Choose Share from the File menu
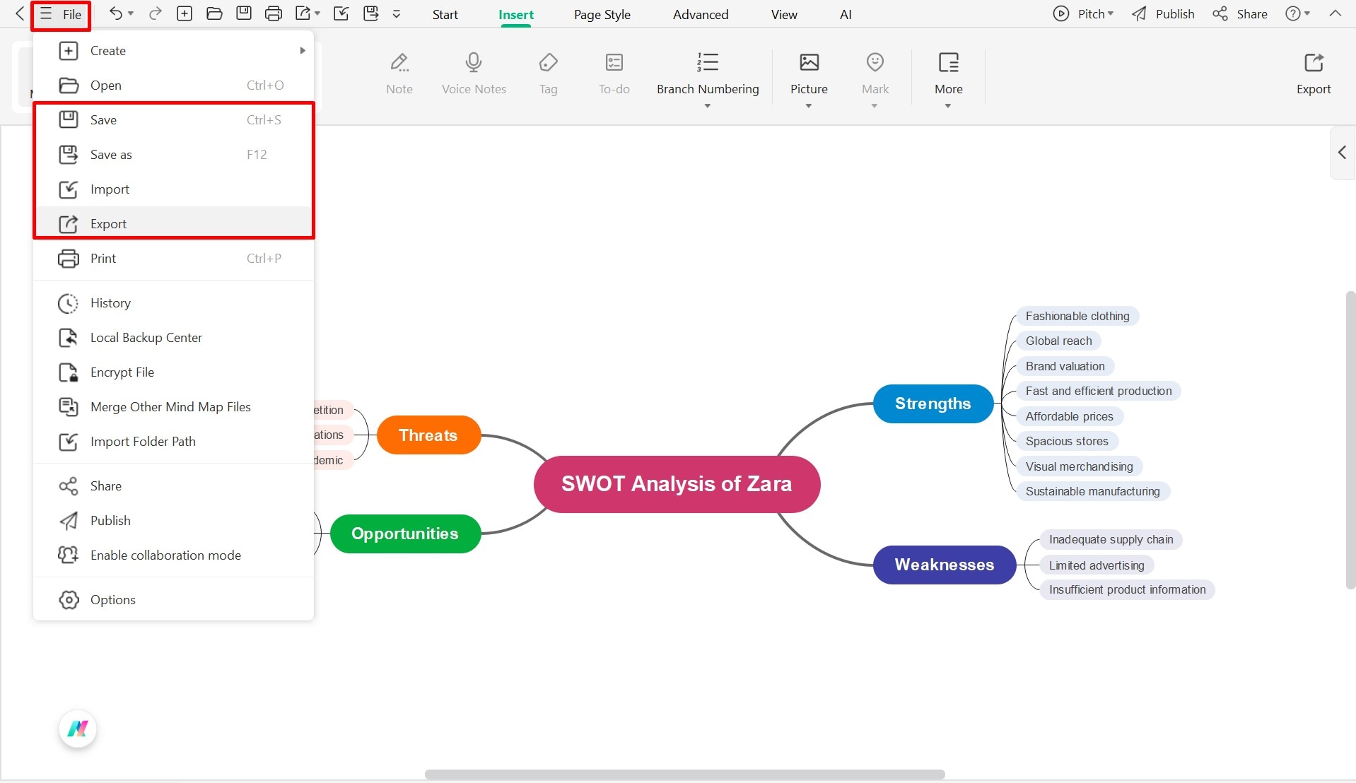Screen dimensions: 1356x783 [173, 486]
